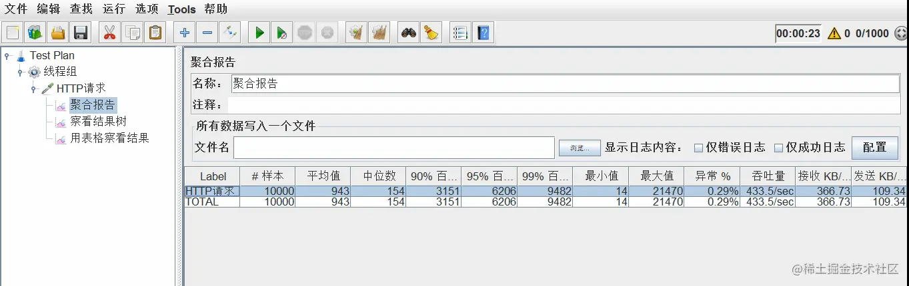
Task: Click the # 样本 column header
Action: click(x=267, y=176)
